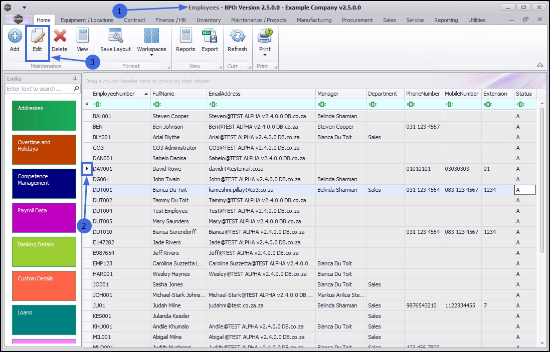Viewport: 550px width, 352px height.
Task: Open the Banking Details link tile
Action: pos(44,251)
